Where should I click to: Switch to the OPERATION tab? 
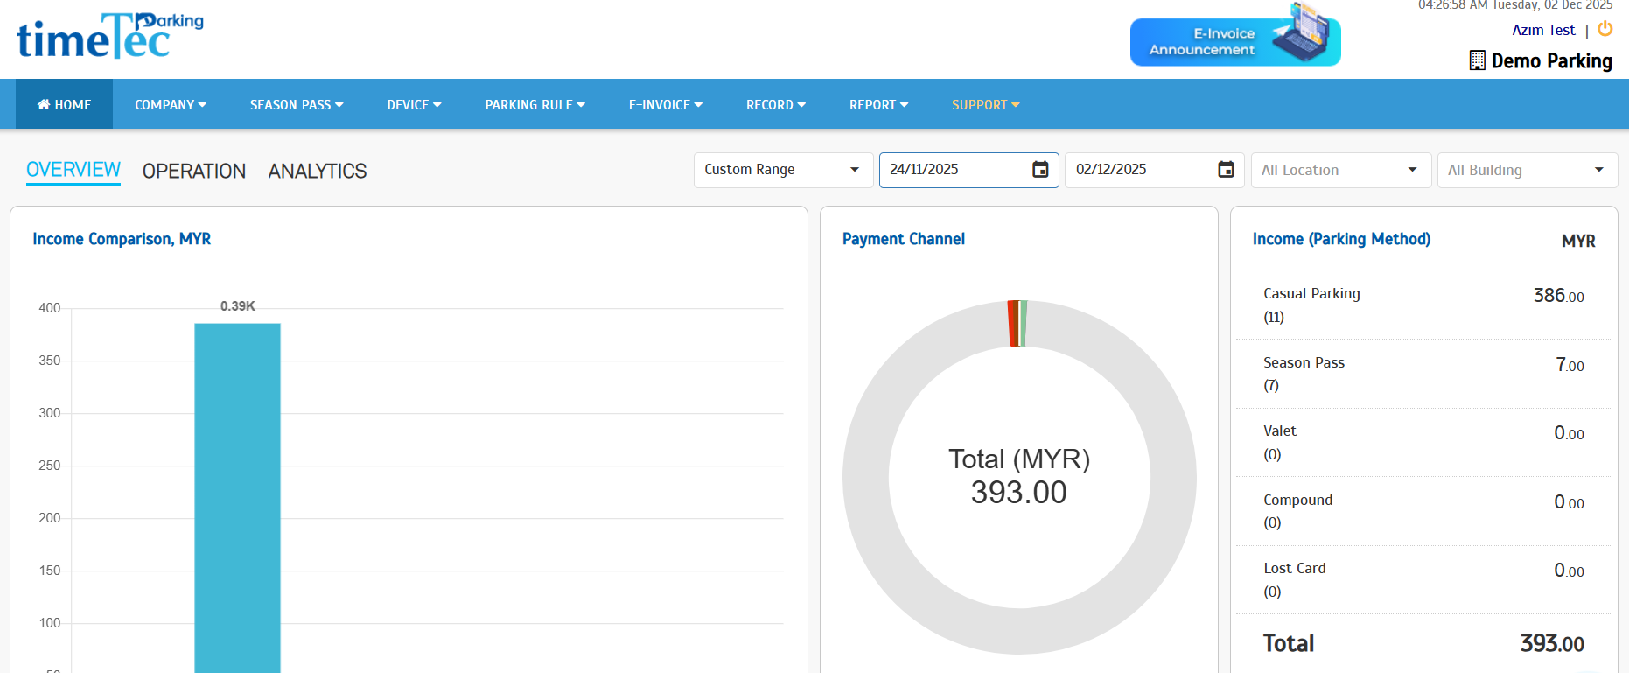[193, 172]
